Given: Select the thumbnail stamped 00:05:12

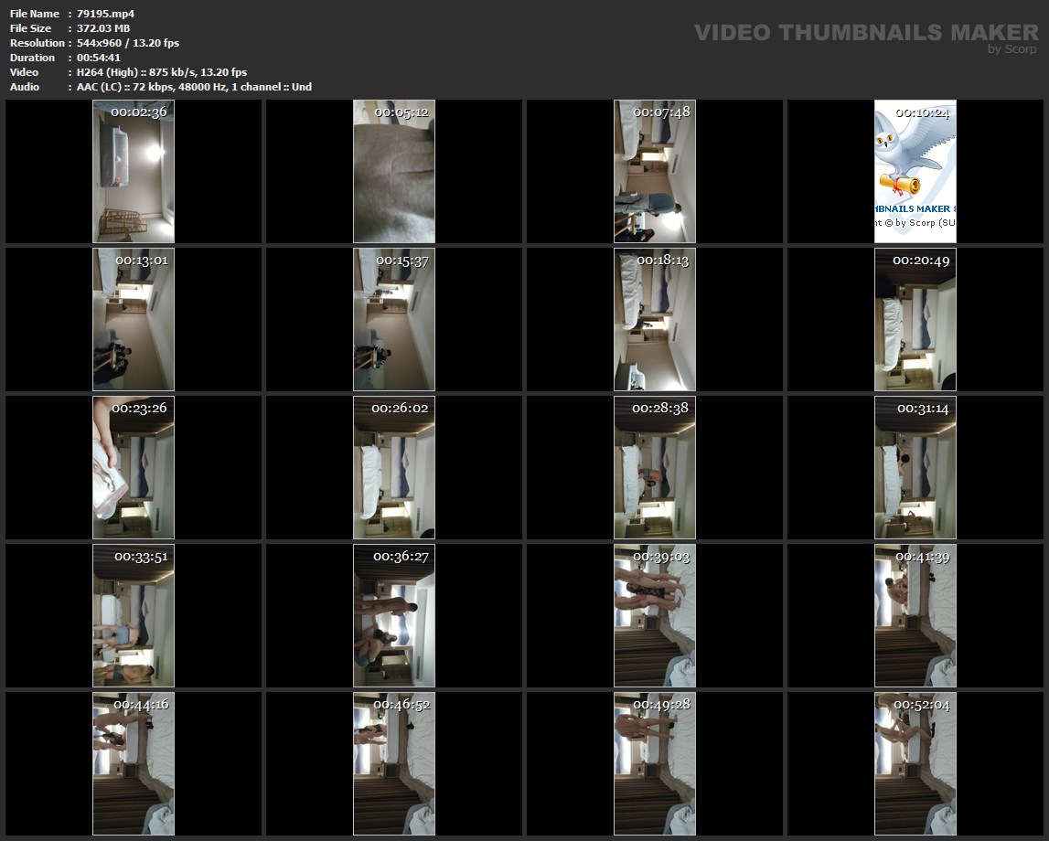Looking at the screenshot, I should [394, 172].
